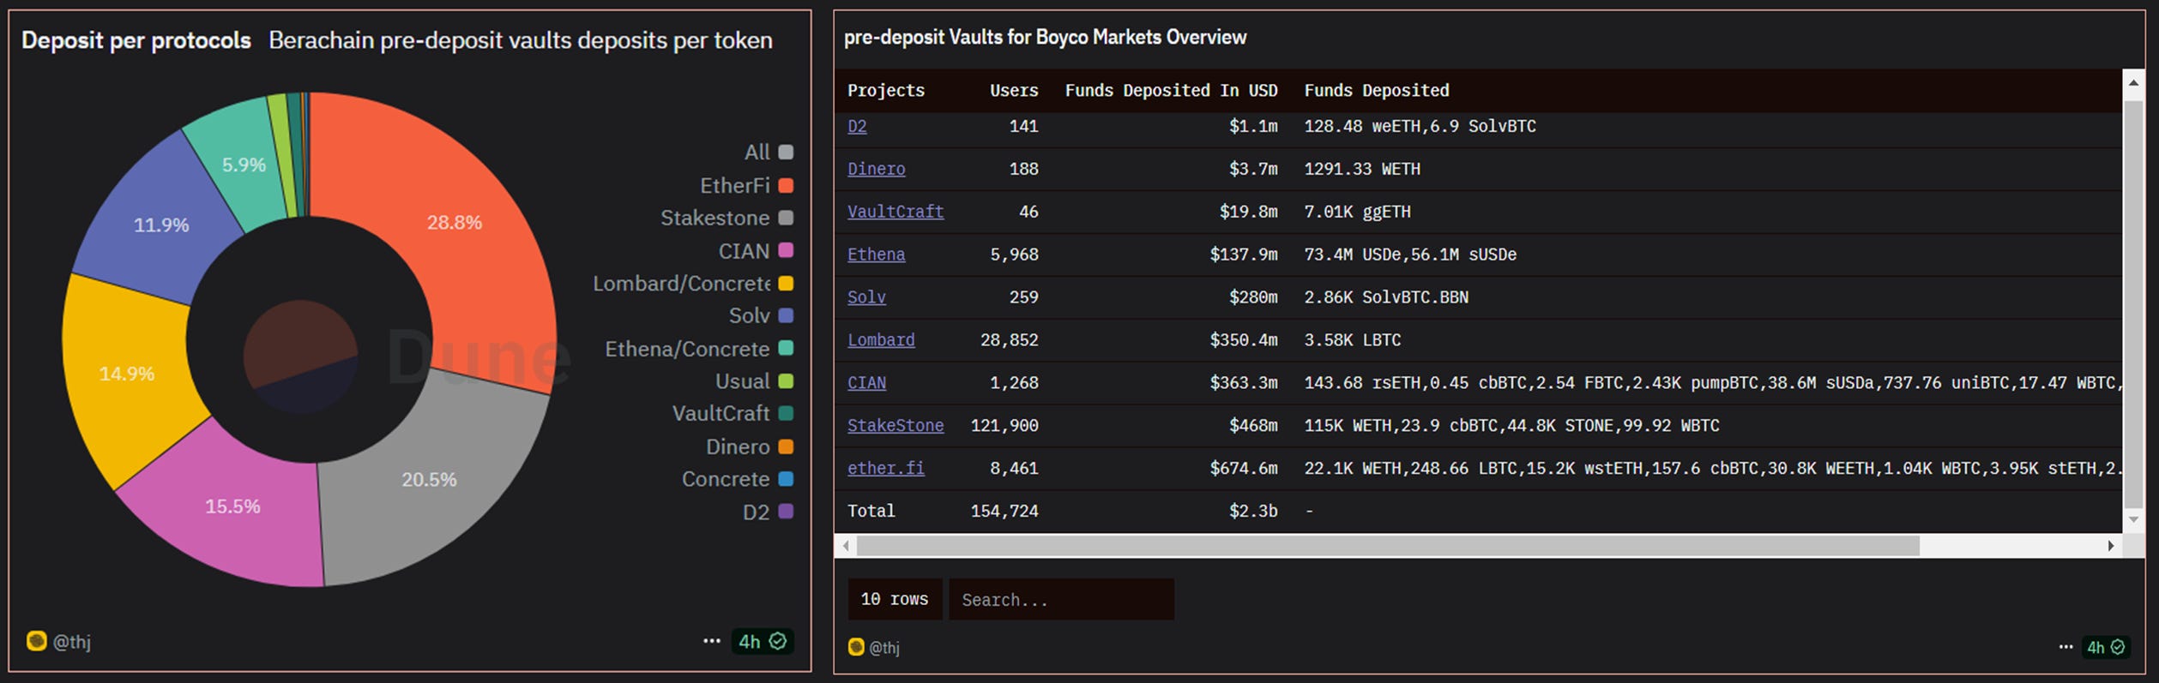Click the 4h refresh badge on pie chart
Viewport: 2159px width, 683px height.
762,641
